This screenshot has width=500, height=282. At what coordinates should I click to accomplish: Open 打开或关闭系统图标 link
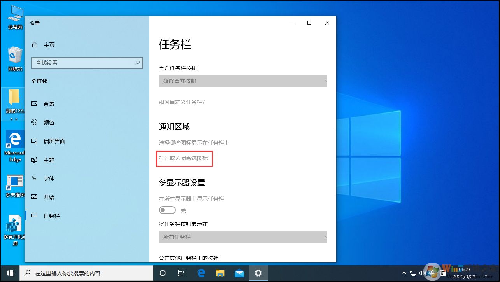tap(184, 159)
